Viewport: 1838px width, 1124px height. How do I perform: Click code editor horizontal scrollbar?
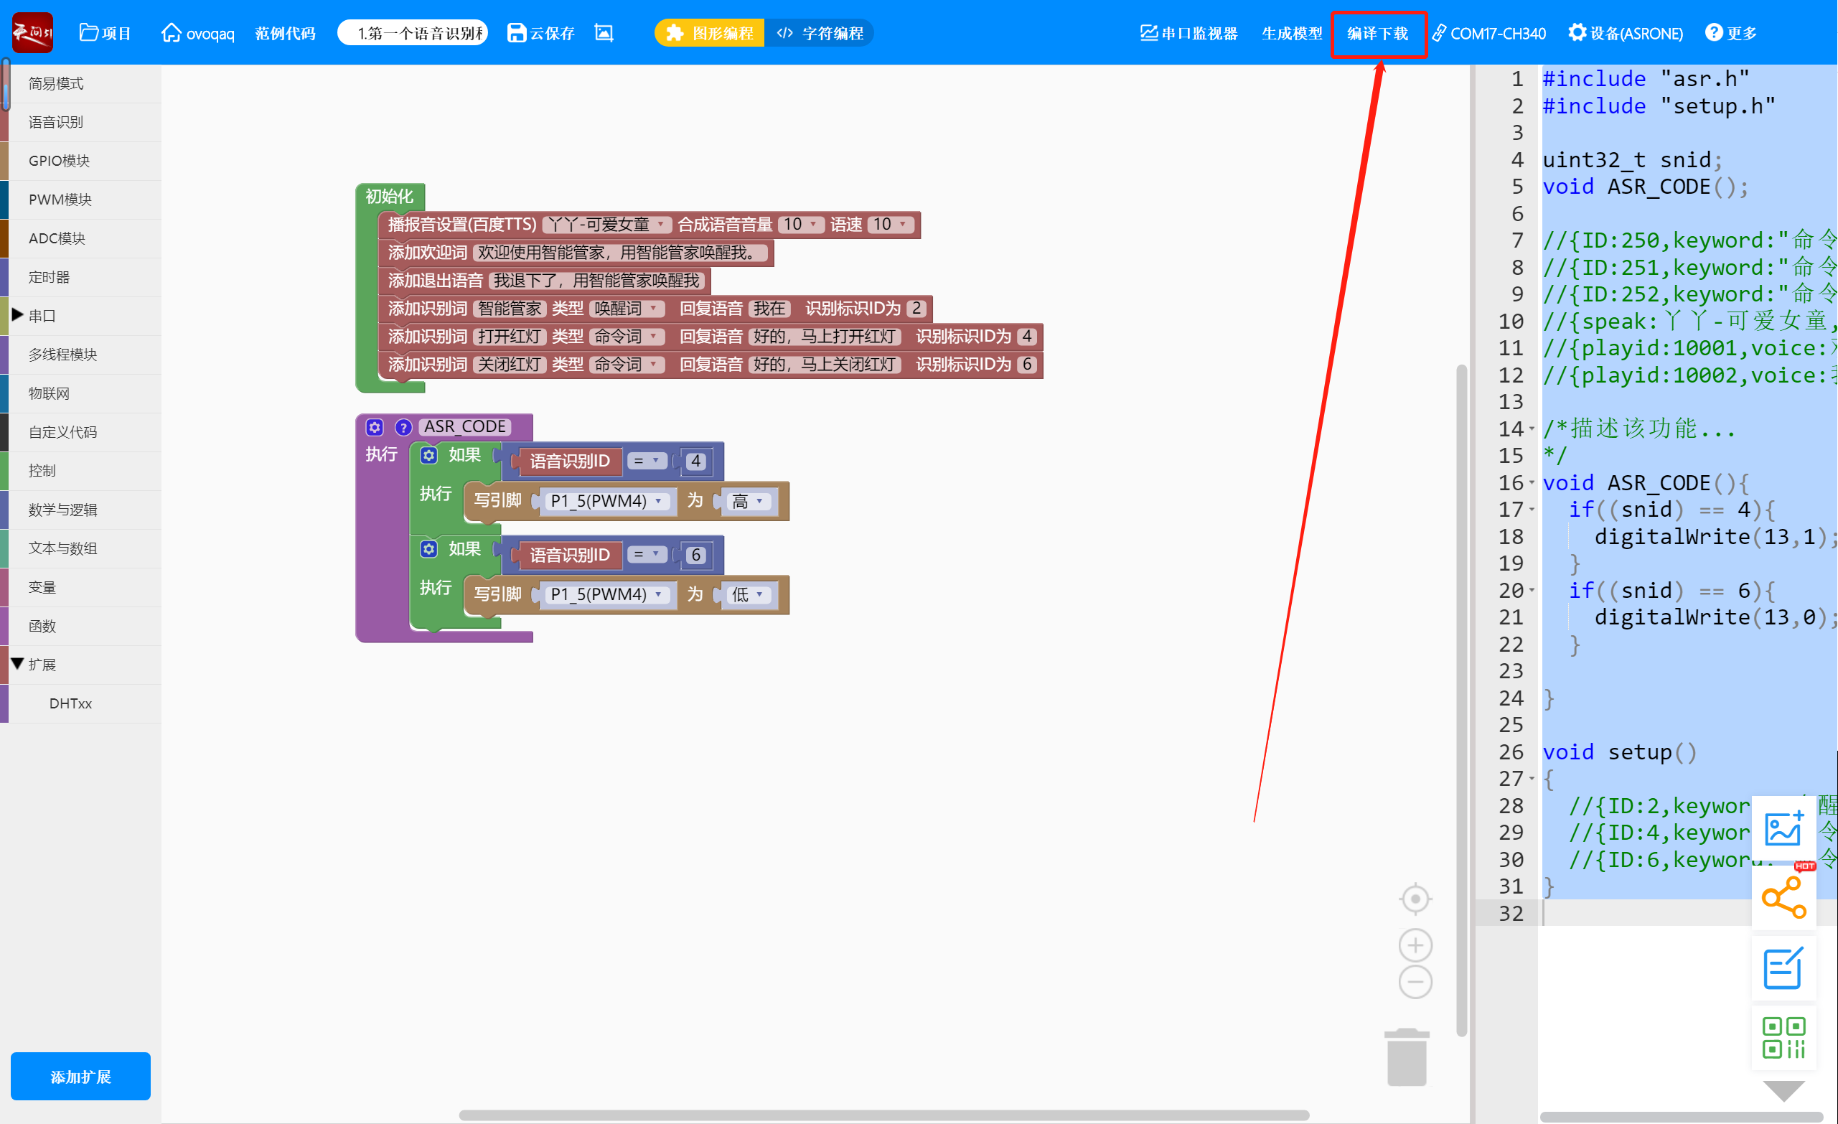pos(1682,1117)
